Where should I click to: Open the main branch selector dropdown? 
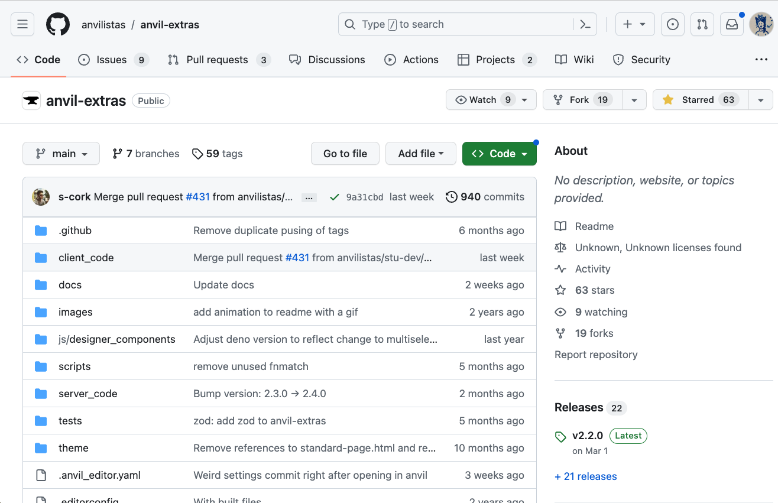pyautogui.click(x=61, y=153)
